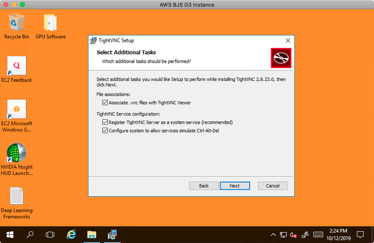Image resolution: width=374 pixels, height=243 pixels.
Task: Open Internet Explorer from the taskbar
Action: [71, 234]
